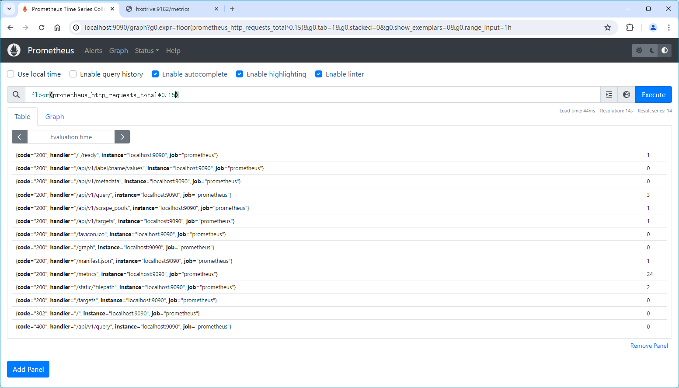Switch to the light theme gear icon
Screen dimensions: 679x388
click(x=639, y=50)
